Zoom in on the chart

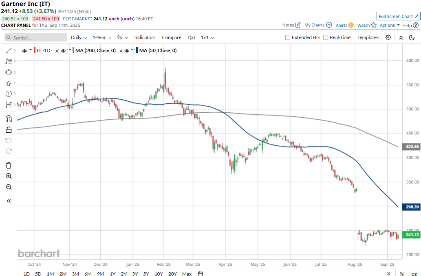[9, 176]
